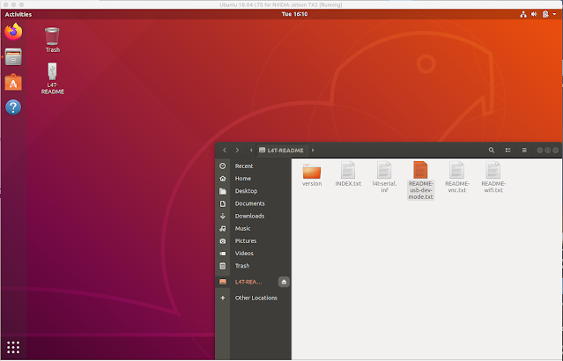Open Ubuntu Software from the dock

coord(13,82)
